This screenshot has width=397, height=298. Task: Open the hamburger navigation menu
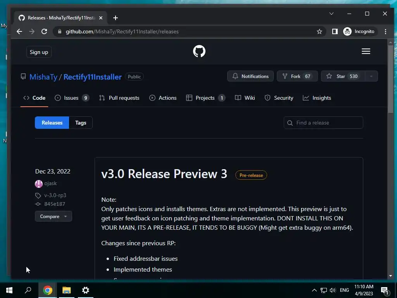click(366, 52)
